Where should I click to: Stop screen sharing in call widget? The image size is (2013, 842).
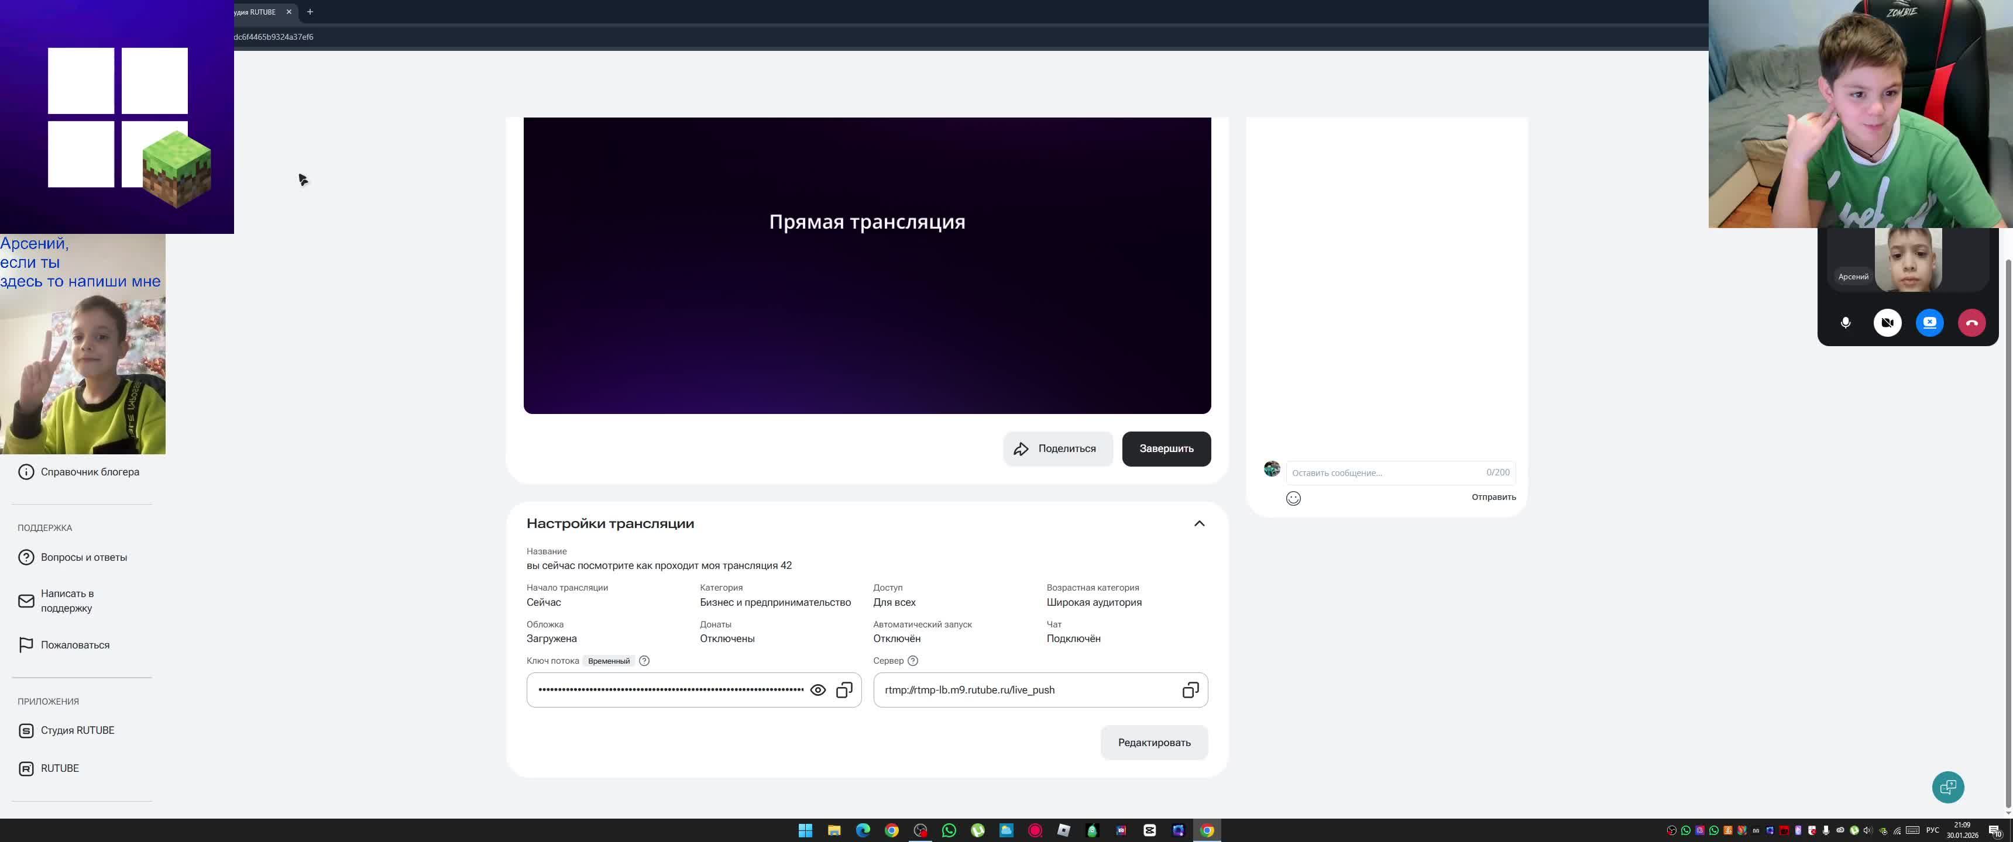[x=1929, y=323]
